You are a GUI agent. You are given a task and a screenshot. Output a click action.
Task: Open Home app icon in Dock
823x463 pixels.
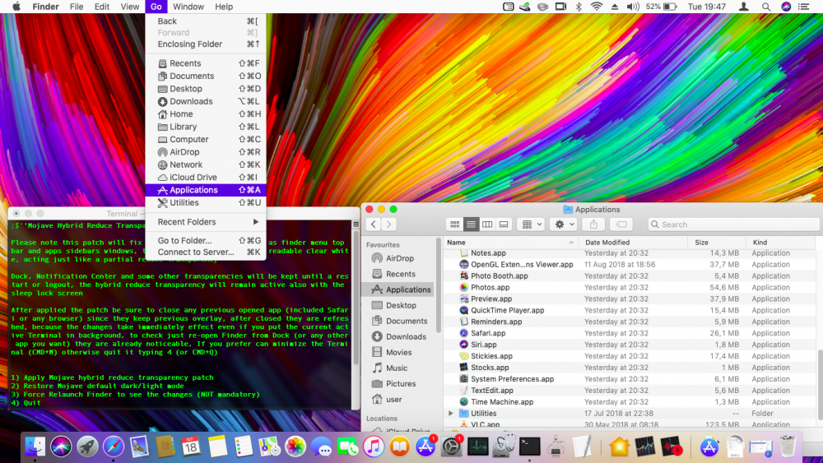[x=619, y=447]
